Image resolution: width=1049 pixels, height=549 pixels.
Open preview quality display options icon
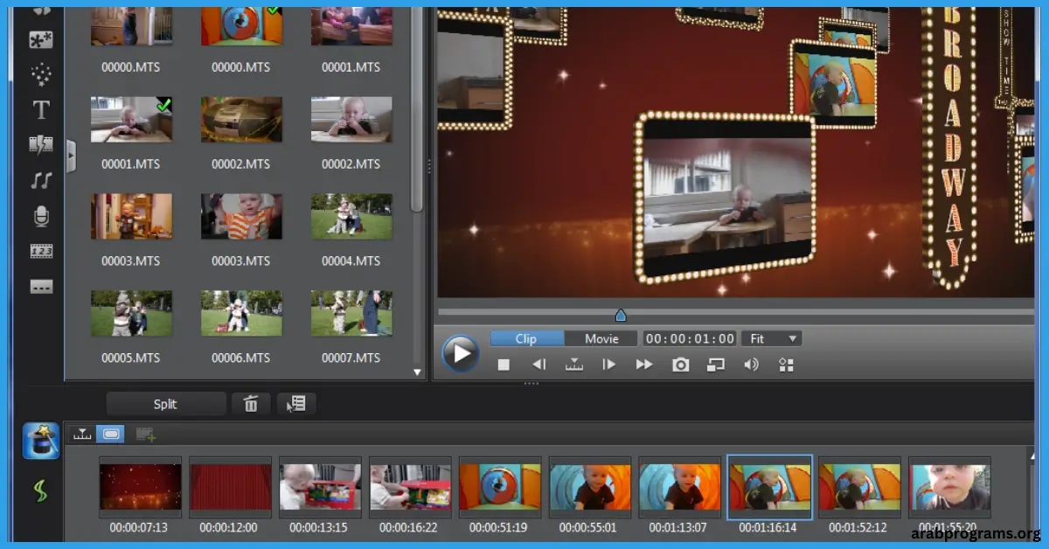coord(786,365)
